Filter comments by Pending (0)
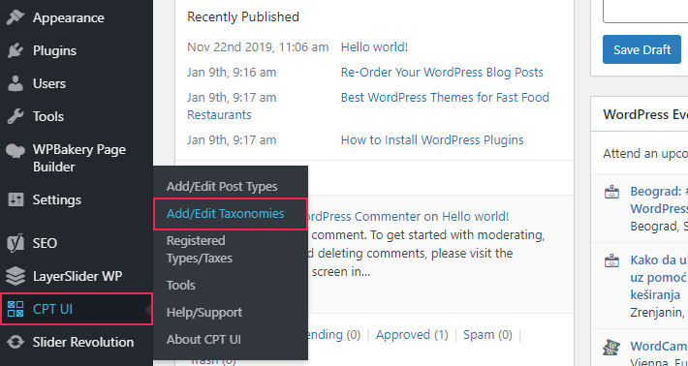This screenshot has height=366, width=688. pyautogui.click(x=333, y=335)
